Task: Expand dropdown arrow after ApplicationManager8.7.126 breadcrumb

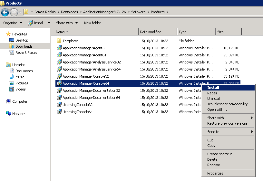Action: [x=129, y=12]
